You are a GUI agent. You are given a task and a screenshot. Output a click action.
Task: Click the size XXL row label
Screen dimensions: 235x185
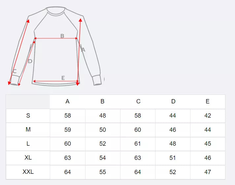pyautogui.click(x=28, y=172)
